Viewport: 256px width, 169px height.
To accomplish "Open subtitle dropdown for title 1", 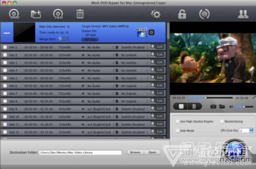I will [x=147, y=47].
